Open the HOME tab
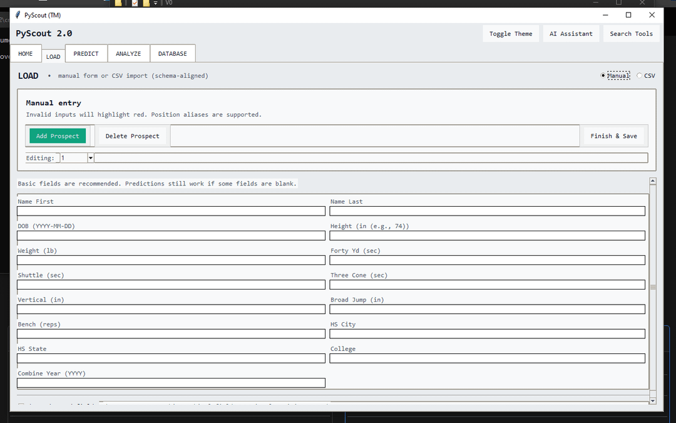The height and width of the screenshot is (423, 676). point(26,54)
